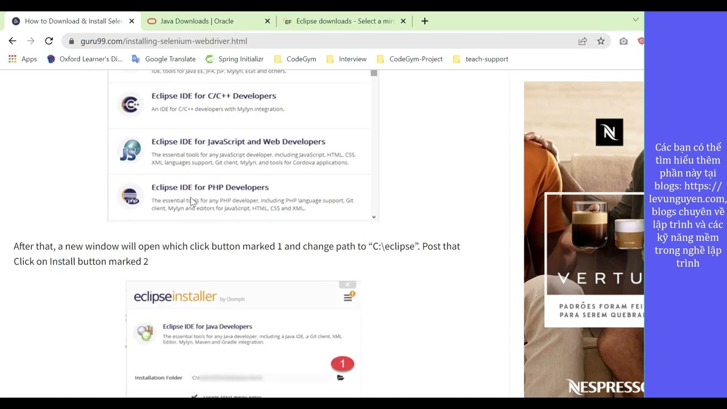Open Spring Initializr bookmark
This screenshot has height=409, width=727.
tap(235, 59)
